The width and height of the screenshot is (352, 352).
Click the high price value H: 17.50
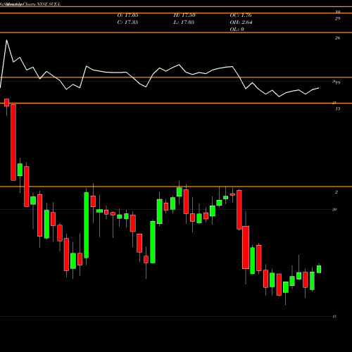[x=184, y=15]
